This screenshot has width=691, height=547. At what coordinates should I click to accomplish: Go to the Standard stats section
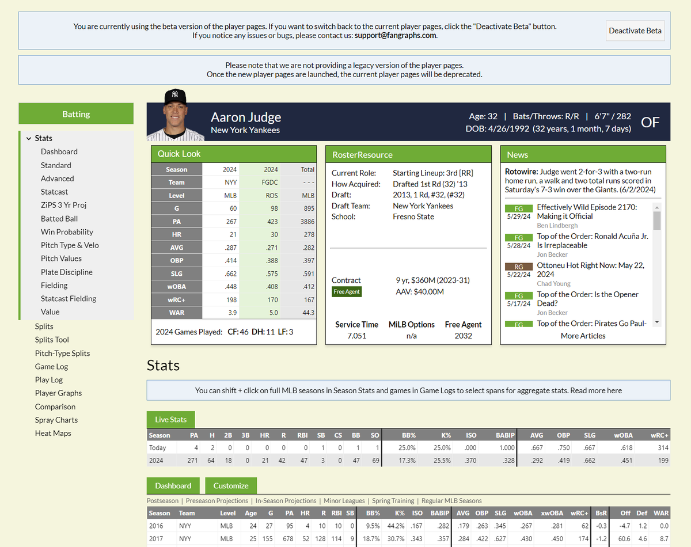tap(56, 165)
